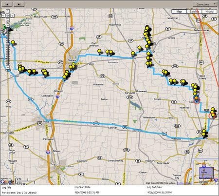Click the log end date value '9/26/2008 8:31:35 PM'
Viewport: 219px width, 196px height.
coord(160,193)
